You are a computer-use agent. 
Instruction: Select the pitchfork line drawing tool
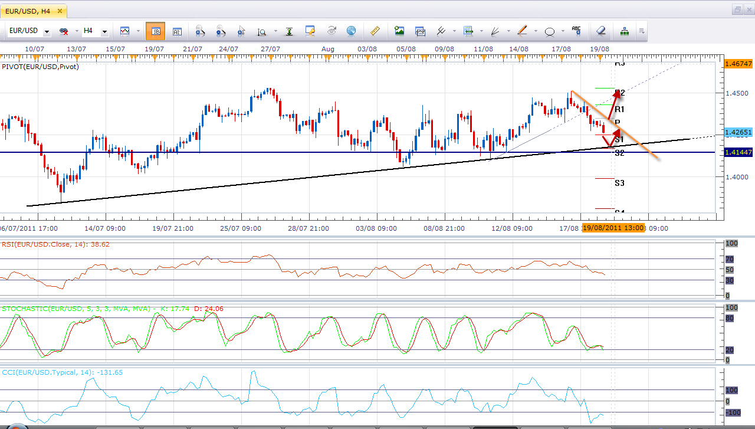click(441, 31)
